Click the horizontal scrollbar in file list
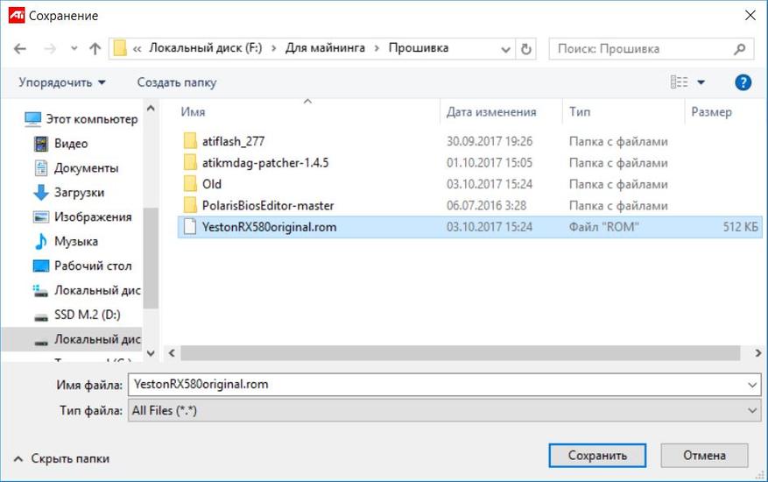Image resolution: width=768 pixels, height=482 pixels. tap(455, 352)
